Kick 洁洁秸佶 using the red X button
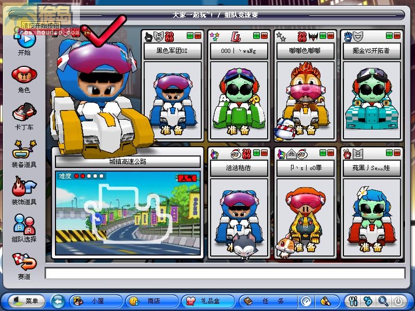This screenshot has width=415, height=311. click(x=265, y=152)
